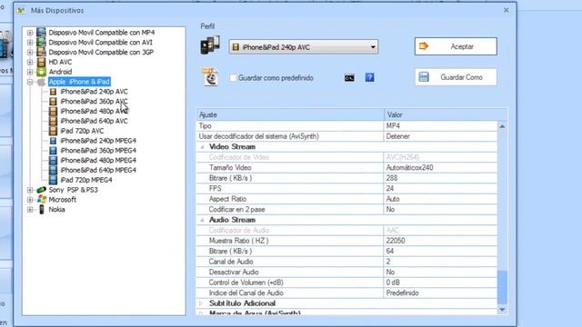Click the settings list scroll down arrow
The image size is (582, 327).
coord(502,310)
